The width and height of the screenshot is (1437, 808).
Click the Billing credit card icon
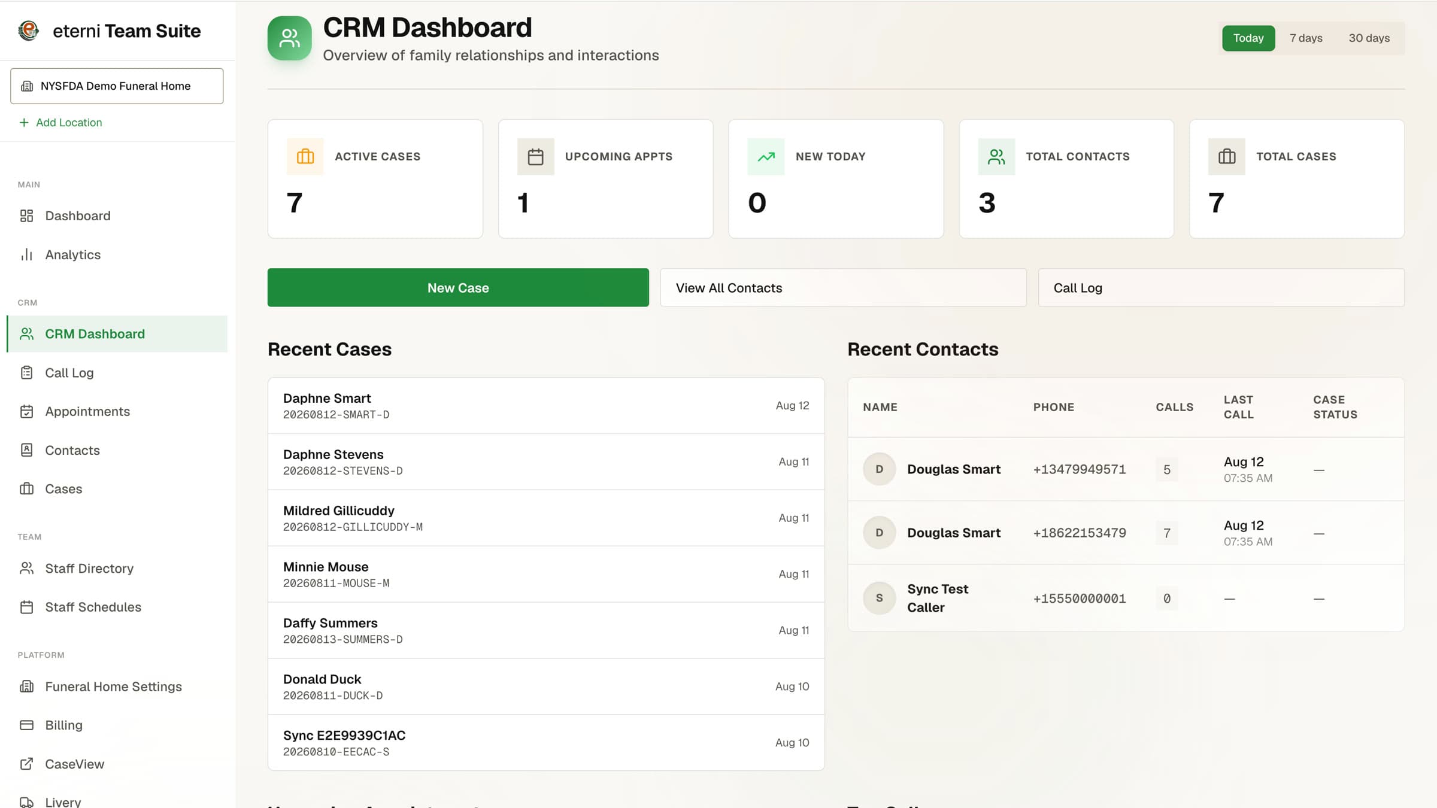26,725
